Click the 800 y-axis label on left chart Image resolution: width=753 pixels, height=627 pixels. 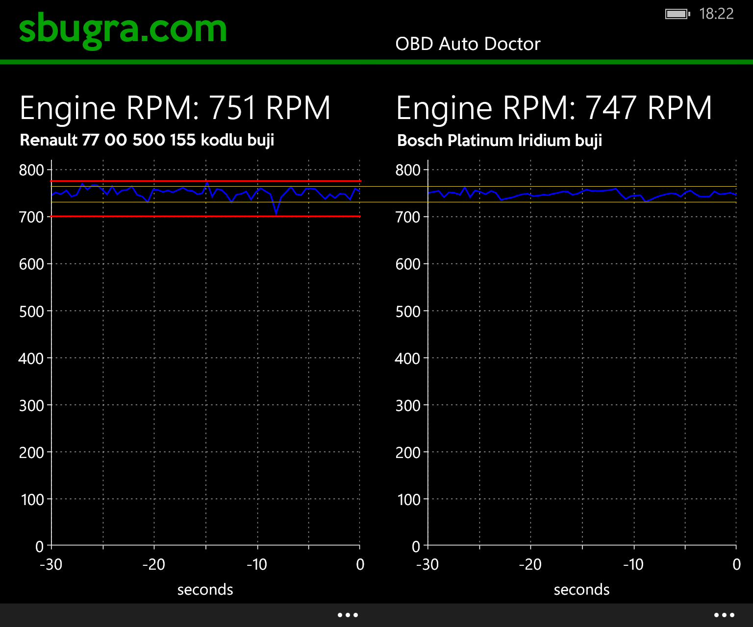coord(31,170)
